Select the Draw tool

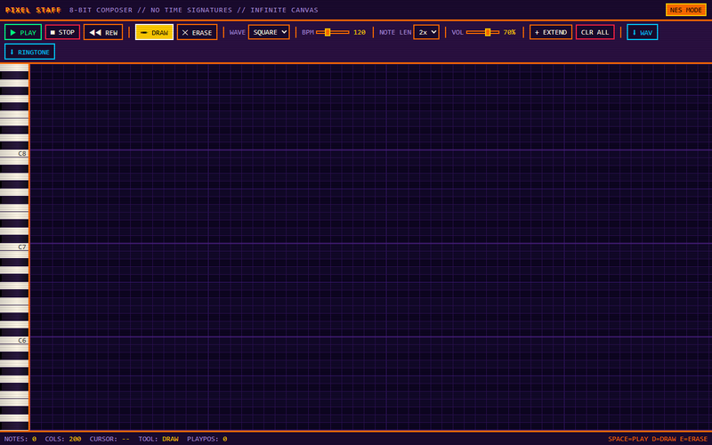point(154,32)
